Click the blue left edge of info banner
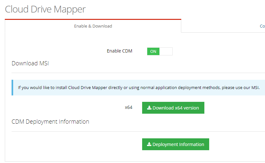This screenshot has height=163, width=265. [12, 87]
